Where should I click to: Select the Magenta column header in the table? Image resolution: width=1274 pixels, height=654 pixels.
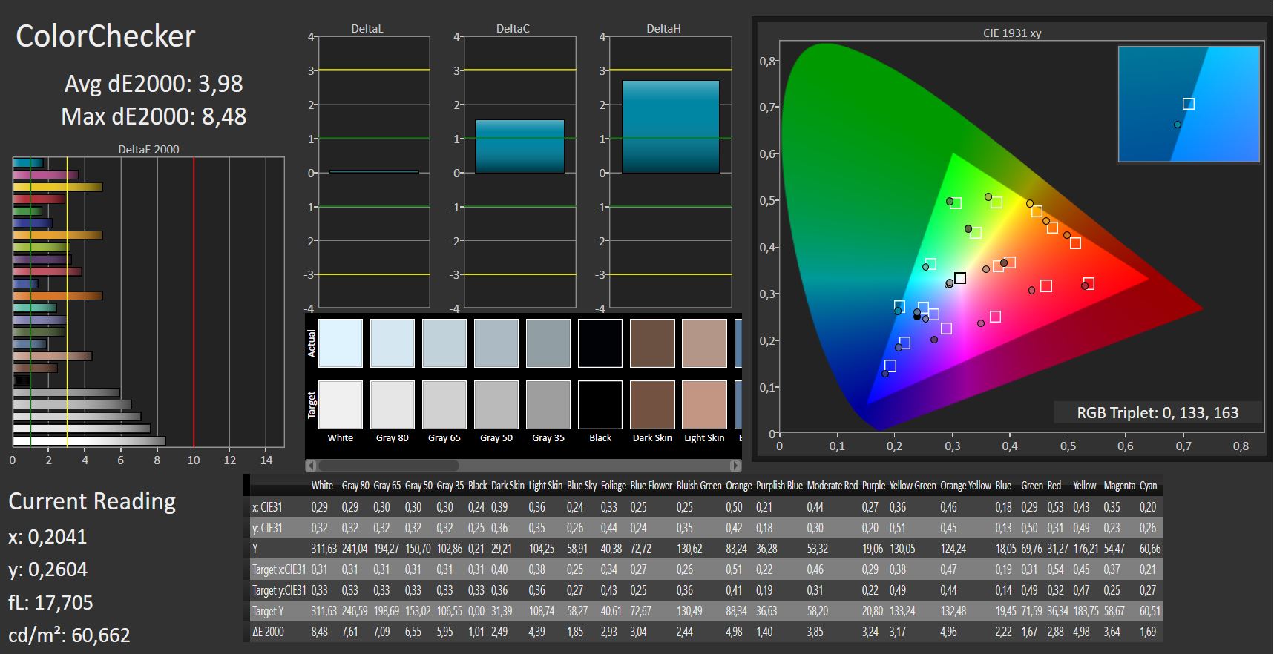point(1119,486)
